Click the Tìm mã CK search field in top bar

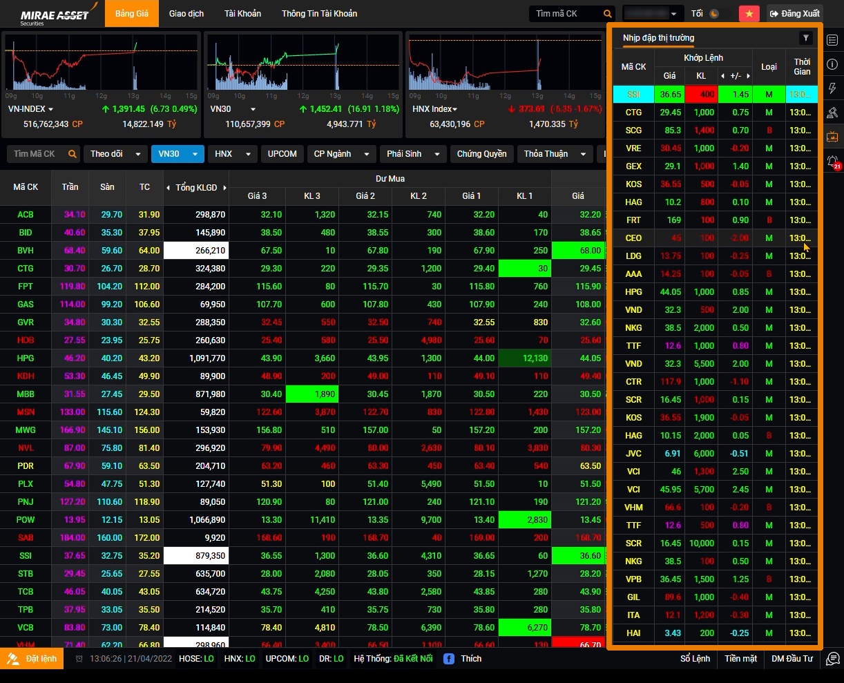pyautogui.click(x=568, y=14)
